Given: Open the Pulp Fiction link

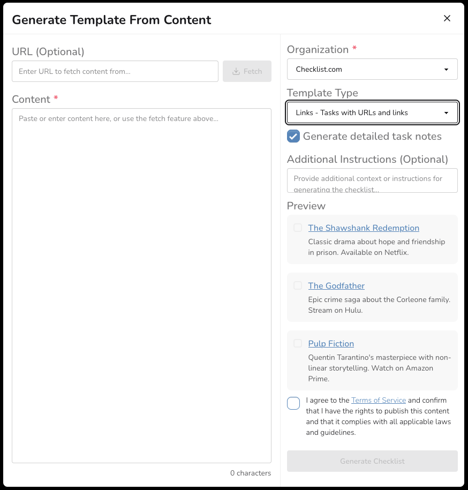Looking at the screenshot, I should pyautogui.click(x=331, y=344).
